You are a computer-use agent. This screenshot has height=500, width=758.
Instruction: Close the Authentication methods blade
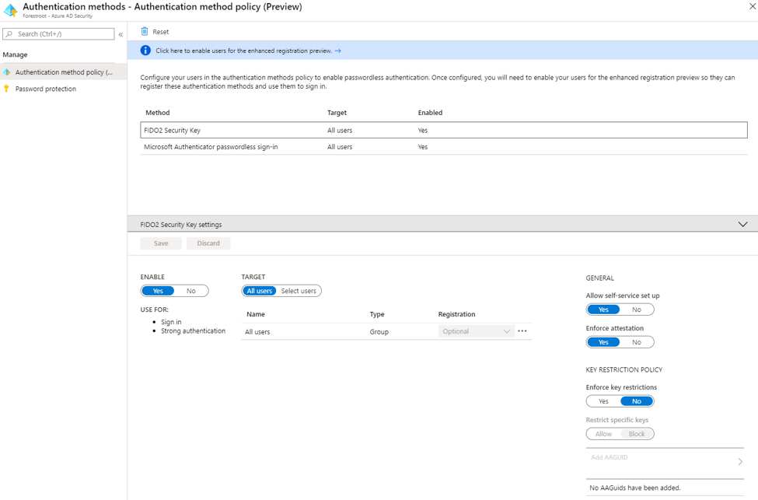point(753,6)
